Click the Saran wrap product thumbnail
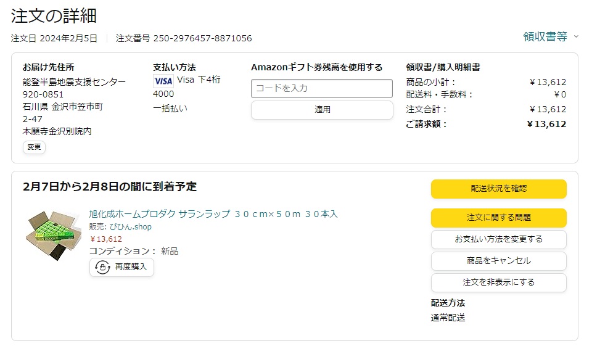 [x=53, y=235]
